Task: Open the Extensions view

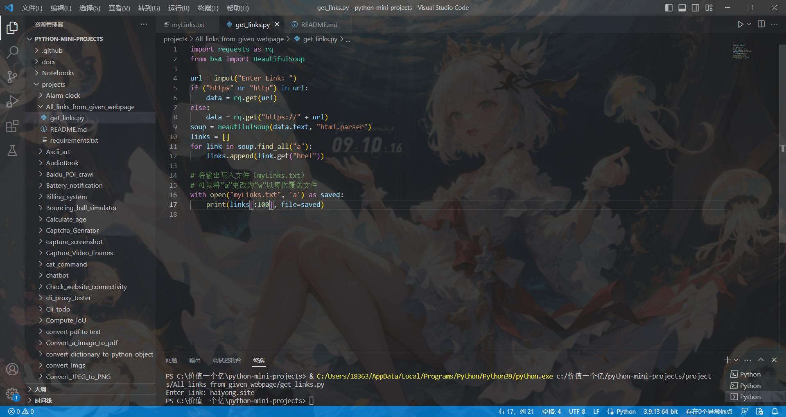Action: click(12, 126)
